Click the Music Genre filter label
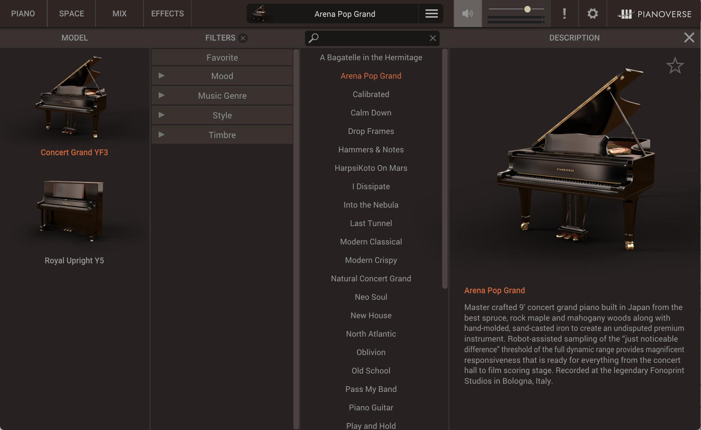 (x=222, y=96)
